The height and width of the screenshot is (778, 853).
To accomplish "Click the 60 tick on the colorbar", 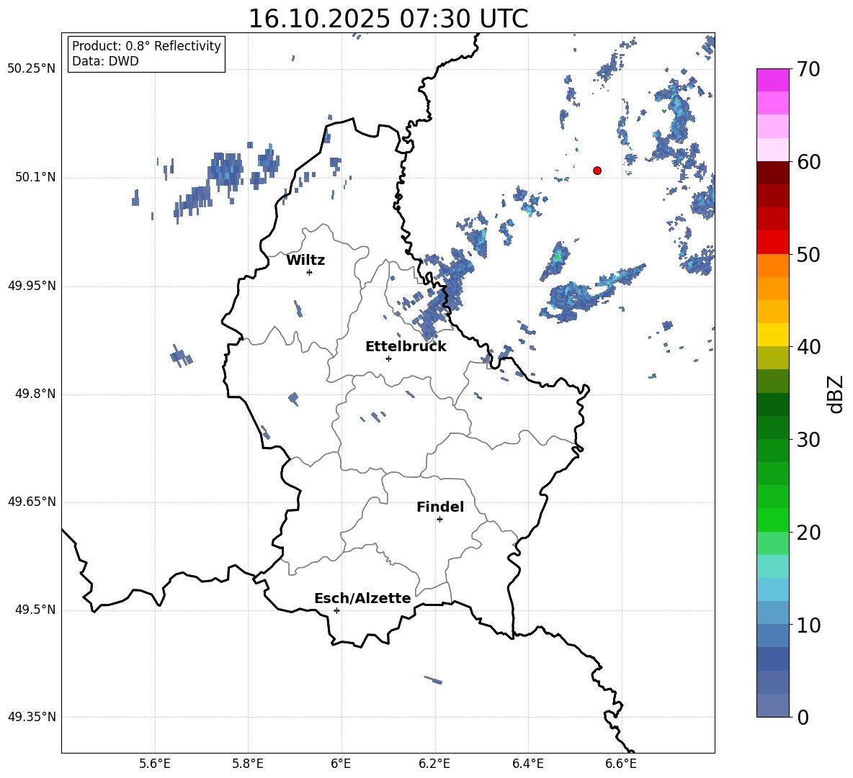I will point(808,161).
